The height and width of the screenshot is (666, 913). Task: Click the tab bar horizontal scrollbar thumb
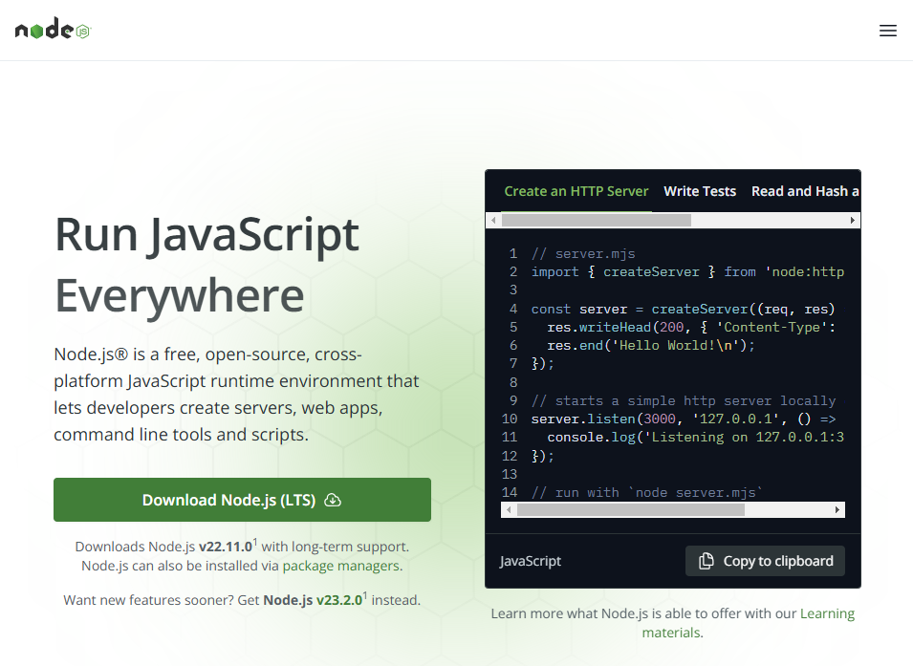597,220
